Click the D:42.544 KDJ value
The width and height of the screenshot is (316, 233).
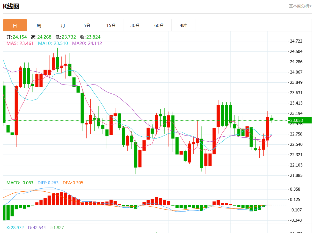click(x=37, y=227)
